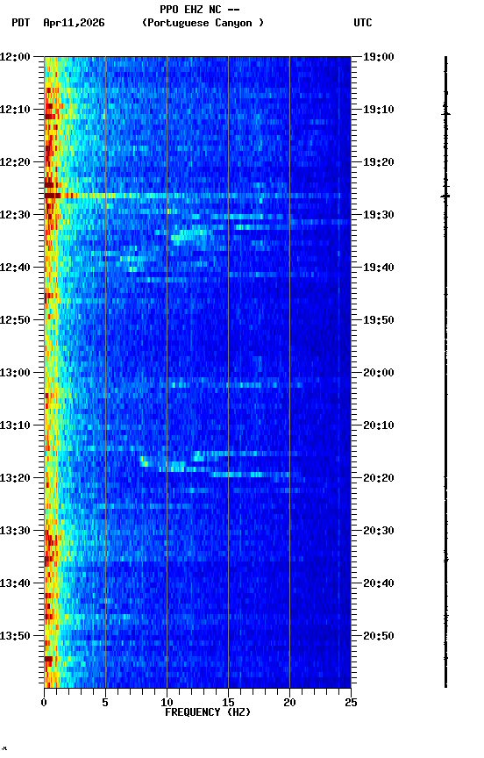
Task: Click the '20:50' UTC time label
Action: (379, 636)
